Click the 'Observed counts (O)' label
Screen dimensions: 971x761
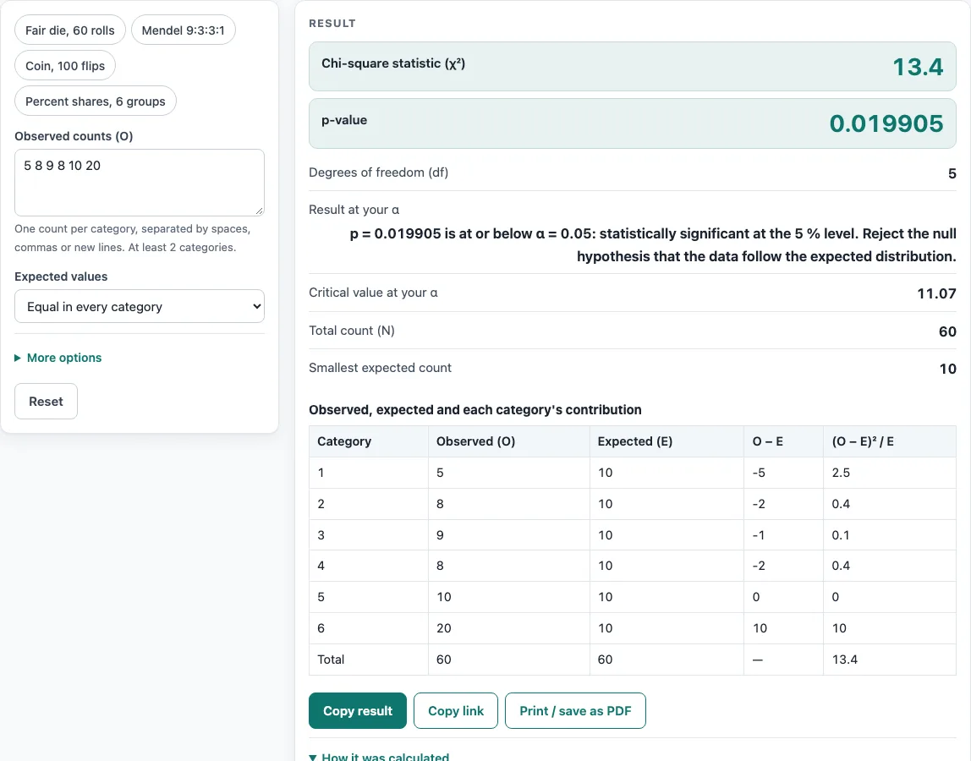tap(74, 136)
